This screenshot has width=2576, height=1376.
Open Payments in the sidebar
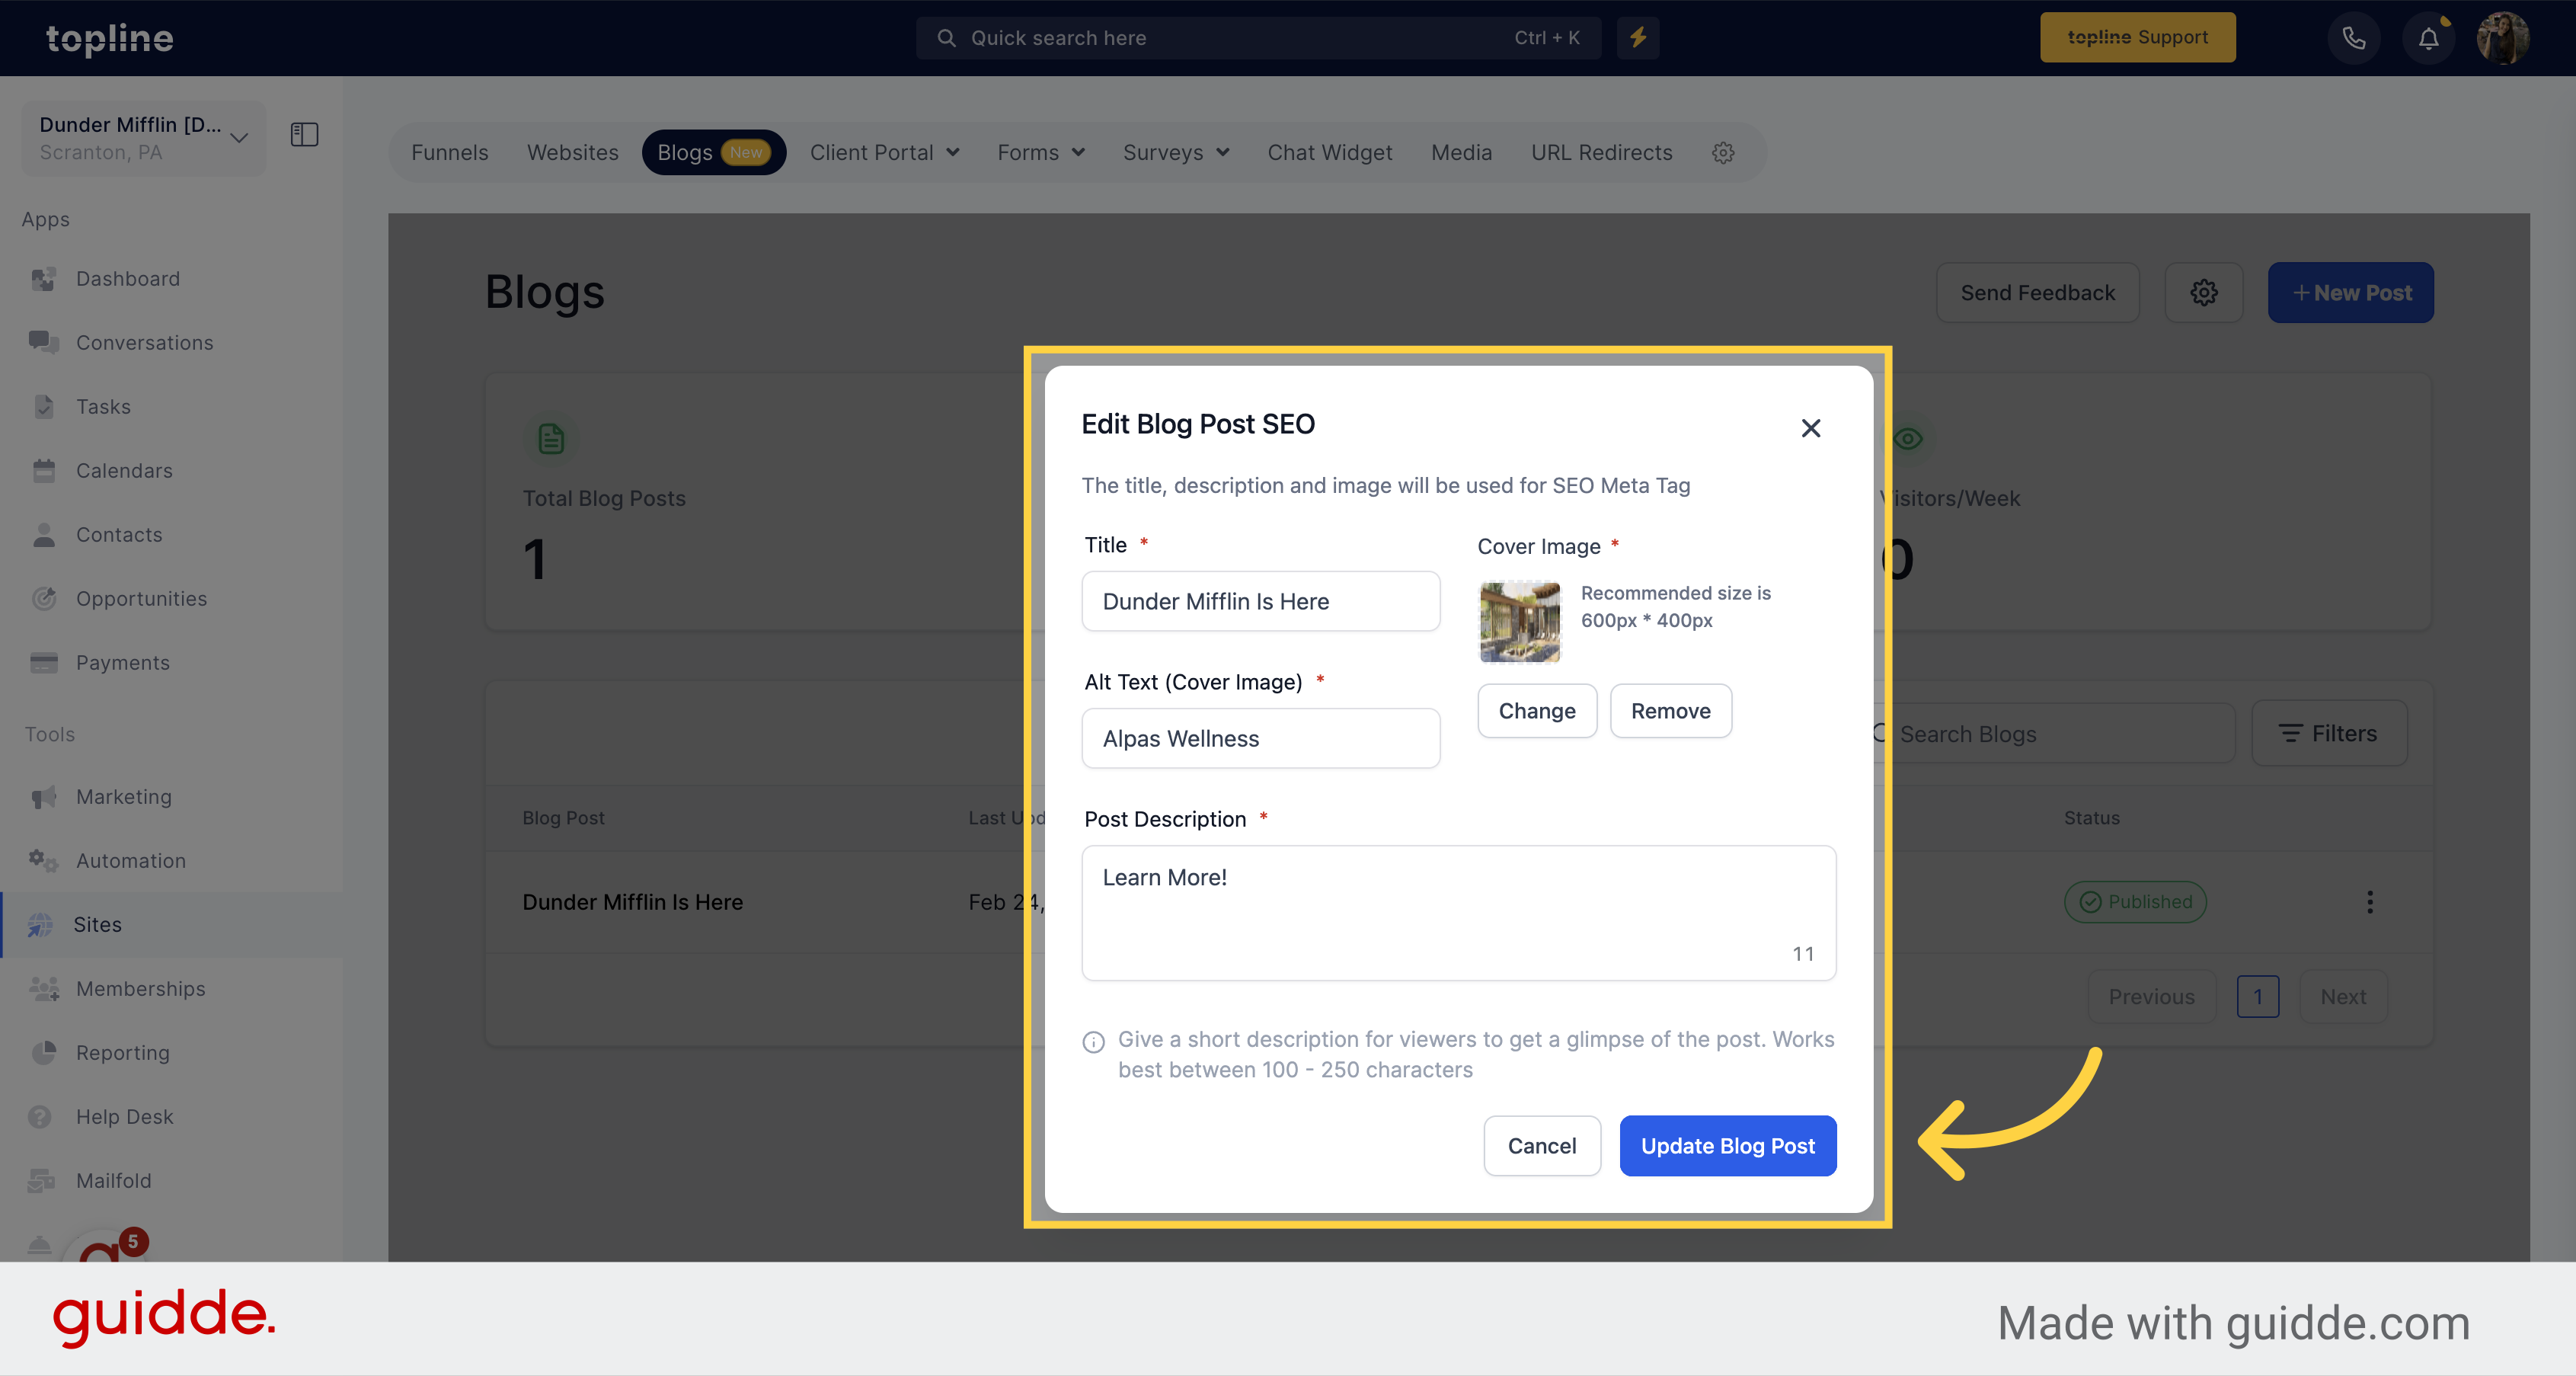click(x=123, y=663)
